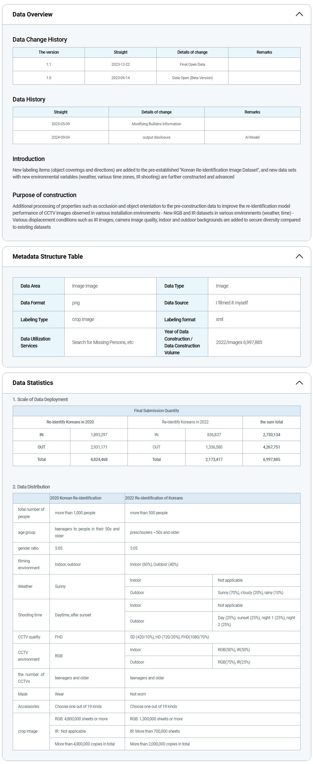Select the SD/HD/FHD CCTV quality cell
This screenshot has height=764, width=313.
pyautogui.click(x=169, y=637)
